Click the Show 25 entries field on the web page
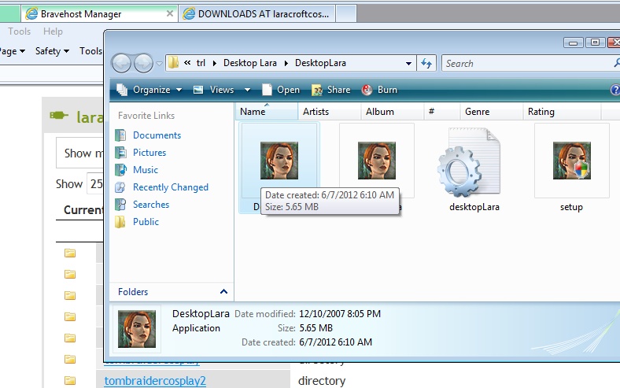This screenshot has width=620, height=388. (x=95, y=183)
